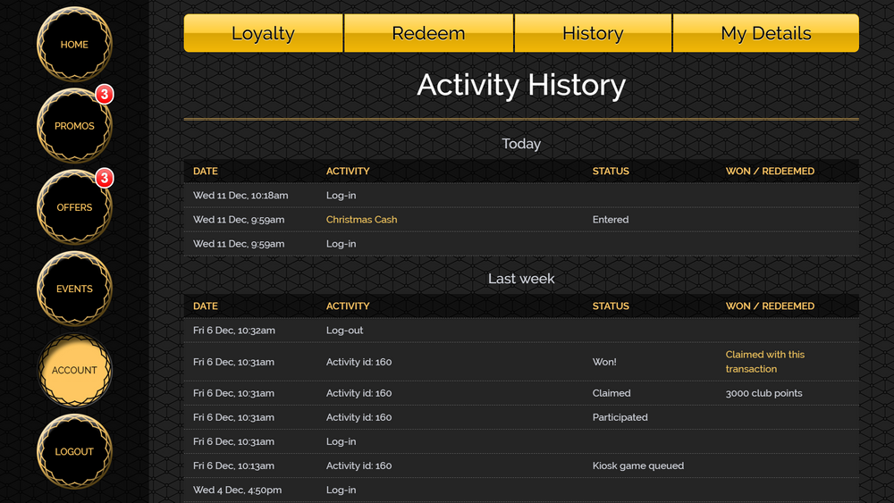Open the Christmas Cash activity link
This screenshot has height=503, width=894.
pos(361,220)
